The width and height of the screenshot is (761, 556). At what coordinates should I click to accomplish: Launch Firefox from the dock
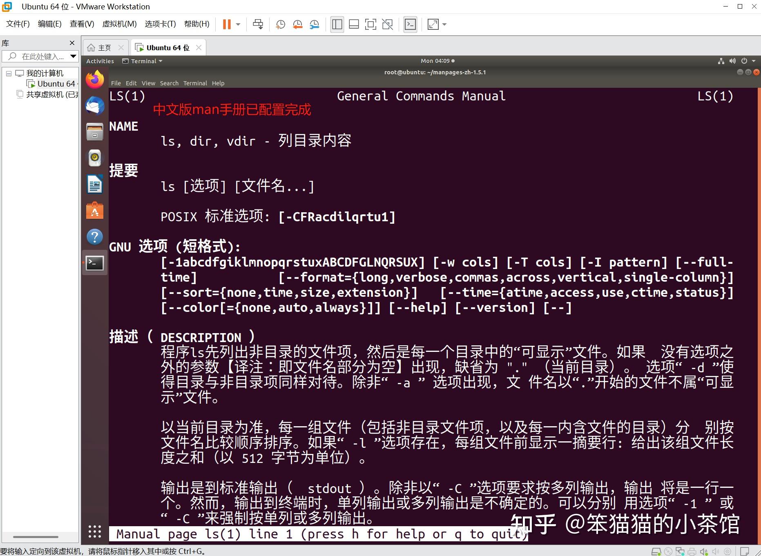click(x=95, y=79)
